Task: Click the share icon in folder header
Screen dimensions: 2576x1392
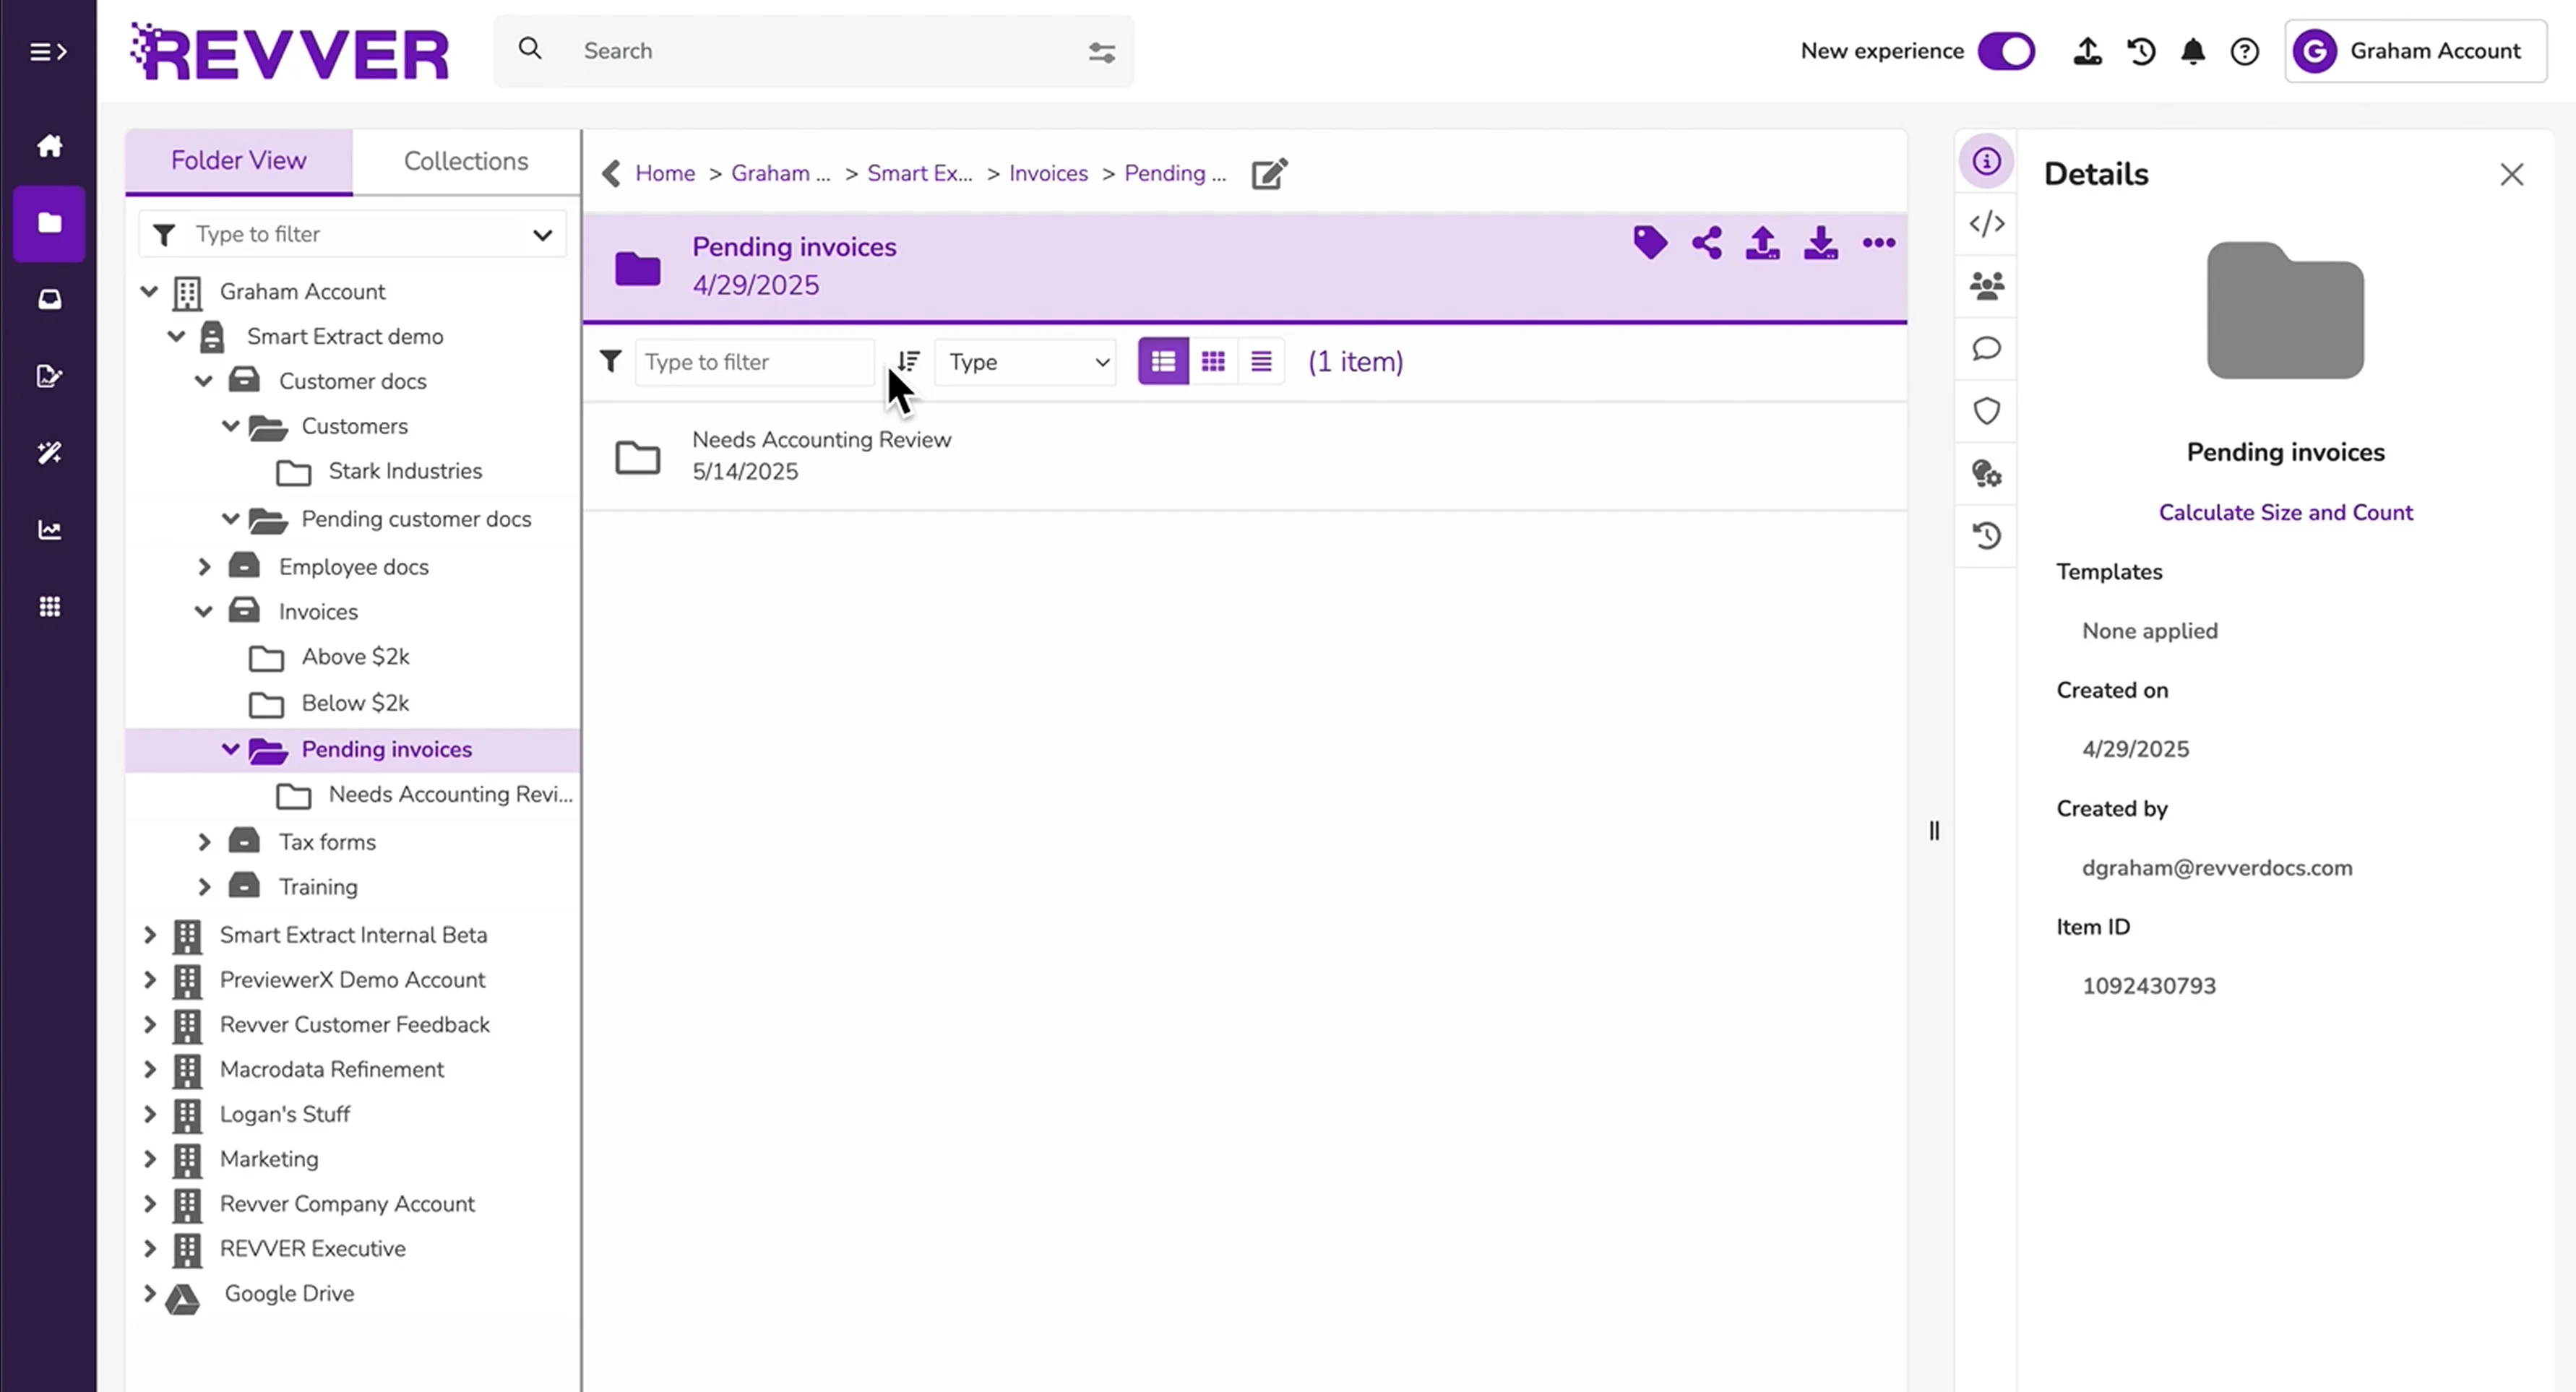Action: click(x=1707, y=243)
